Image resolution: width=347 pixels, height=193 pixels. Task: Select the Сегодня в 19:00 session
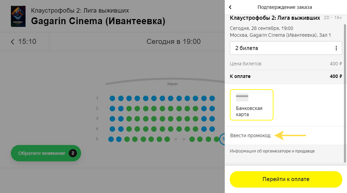(x=174, y=42)
